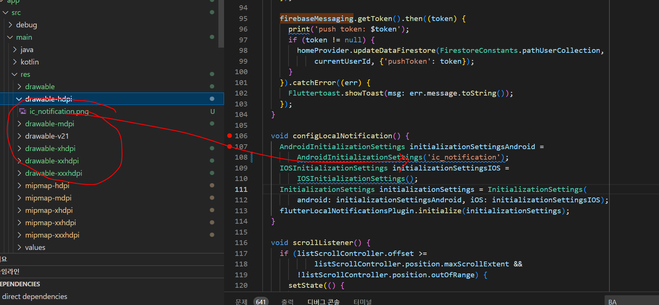Expand drawable-xhdpi folder
Screen dimensions: 659x305
click(x=20, y=149)
